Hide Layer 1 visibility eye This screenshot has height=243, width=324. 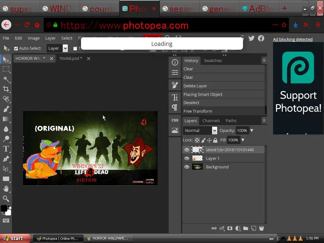point(187,158)
